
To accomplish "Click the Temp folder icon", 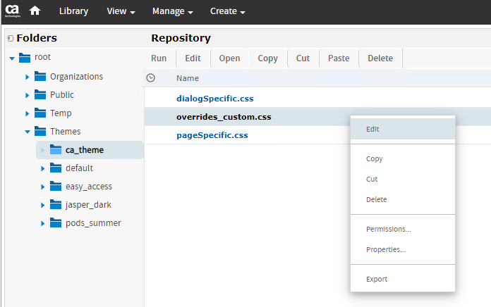I will coord(40,113).
